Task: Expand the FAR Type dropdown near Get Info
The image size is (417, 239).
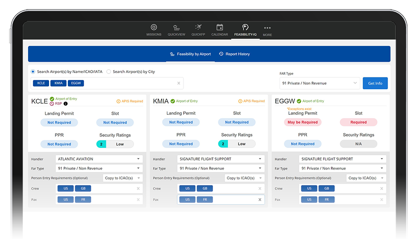Action: click(x=320, y=83)
